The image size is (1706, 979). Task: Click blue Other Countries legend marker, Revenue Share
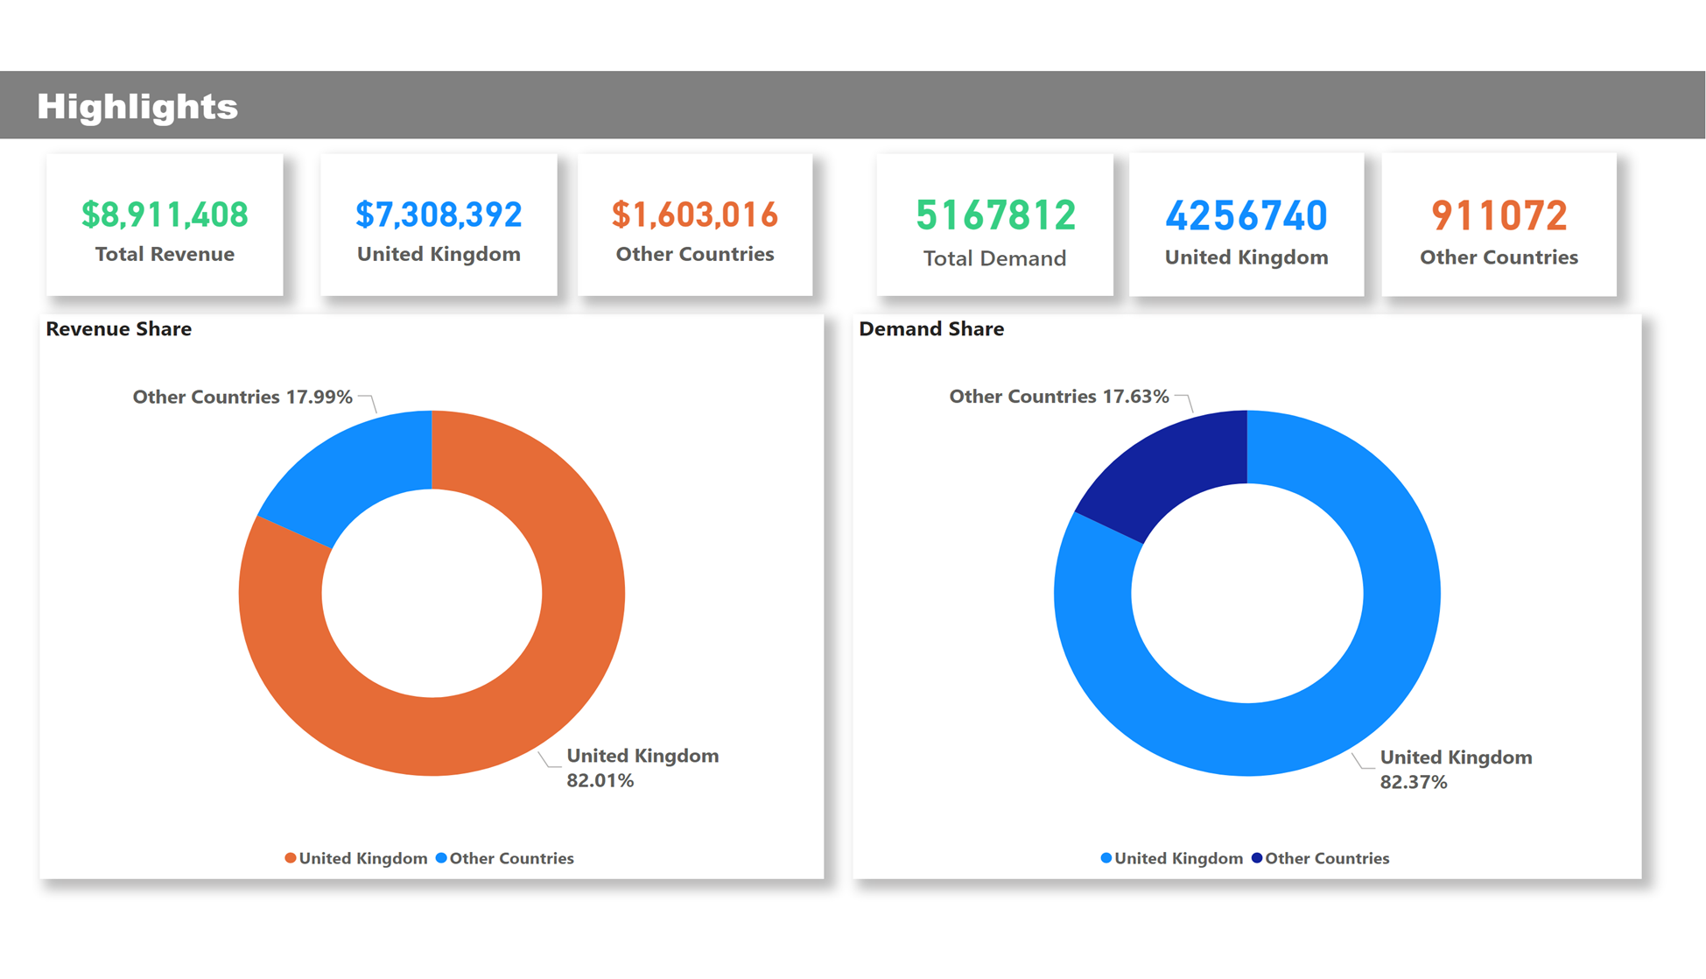point(441,858)
